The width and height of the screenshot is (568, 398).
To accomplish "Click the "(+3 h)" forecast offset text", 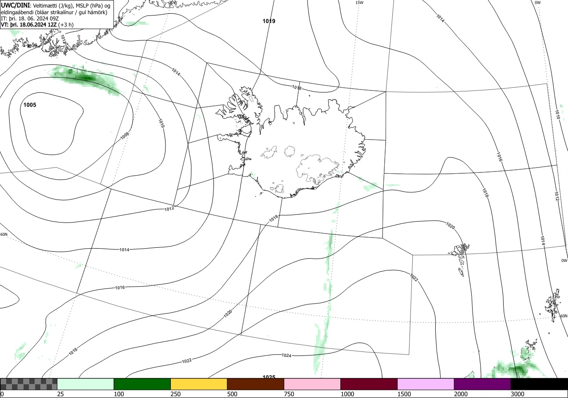I will (x=66, y=25).
